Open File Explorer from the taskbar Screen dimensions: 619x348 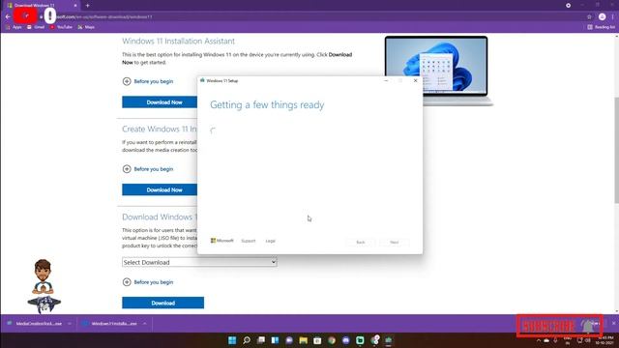[303, 340]
